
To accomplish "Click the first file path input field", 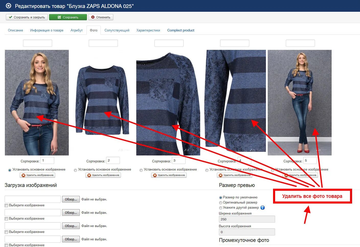I will tap(33, 199).
